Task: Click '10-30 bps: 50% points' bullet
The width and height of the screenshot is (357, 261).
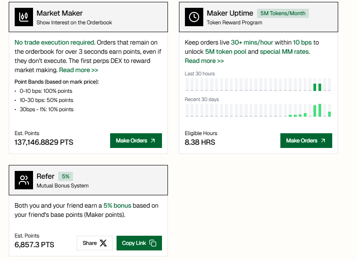Action: [46, 100]
